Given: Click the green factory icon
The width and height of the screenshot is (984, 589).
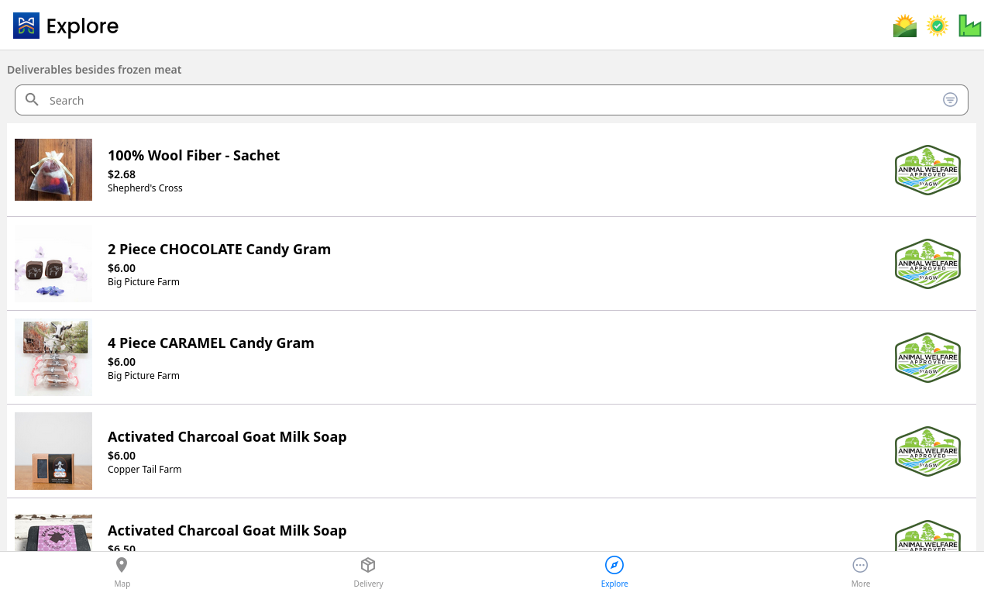Looking at the screenshot, I should coord(970,26).
